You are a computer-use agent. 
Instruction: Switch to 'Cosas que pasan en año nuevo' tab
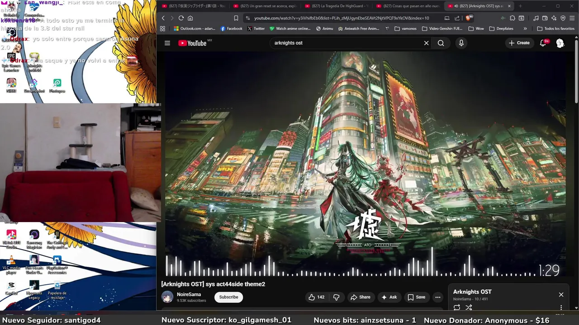407,6
